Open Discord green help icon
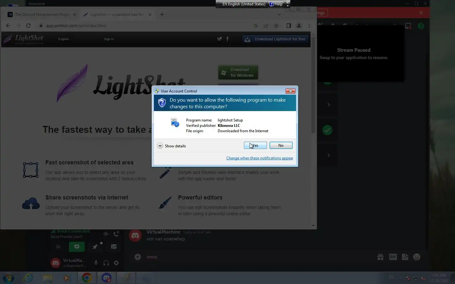 (421, 26)
